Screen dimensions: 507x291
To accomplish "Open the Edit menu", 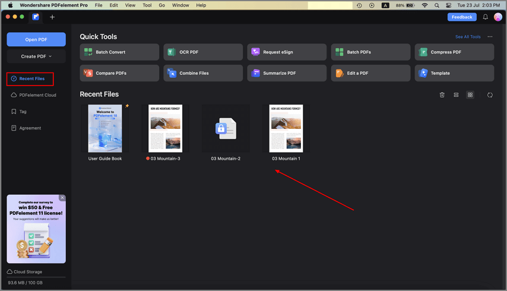I will tap(113, 5).
